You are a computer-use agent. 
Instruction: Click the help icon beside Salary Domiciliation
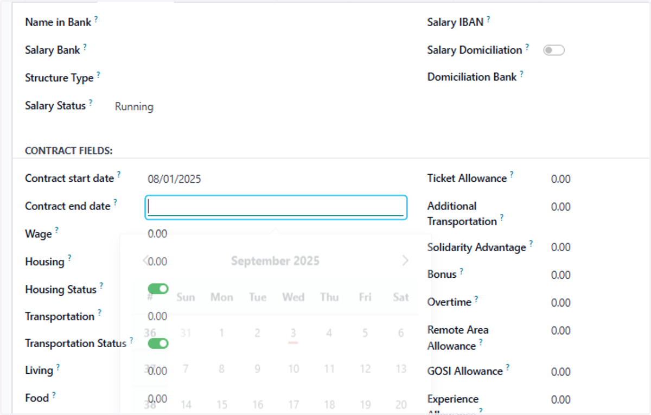(x=527, y=47)
